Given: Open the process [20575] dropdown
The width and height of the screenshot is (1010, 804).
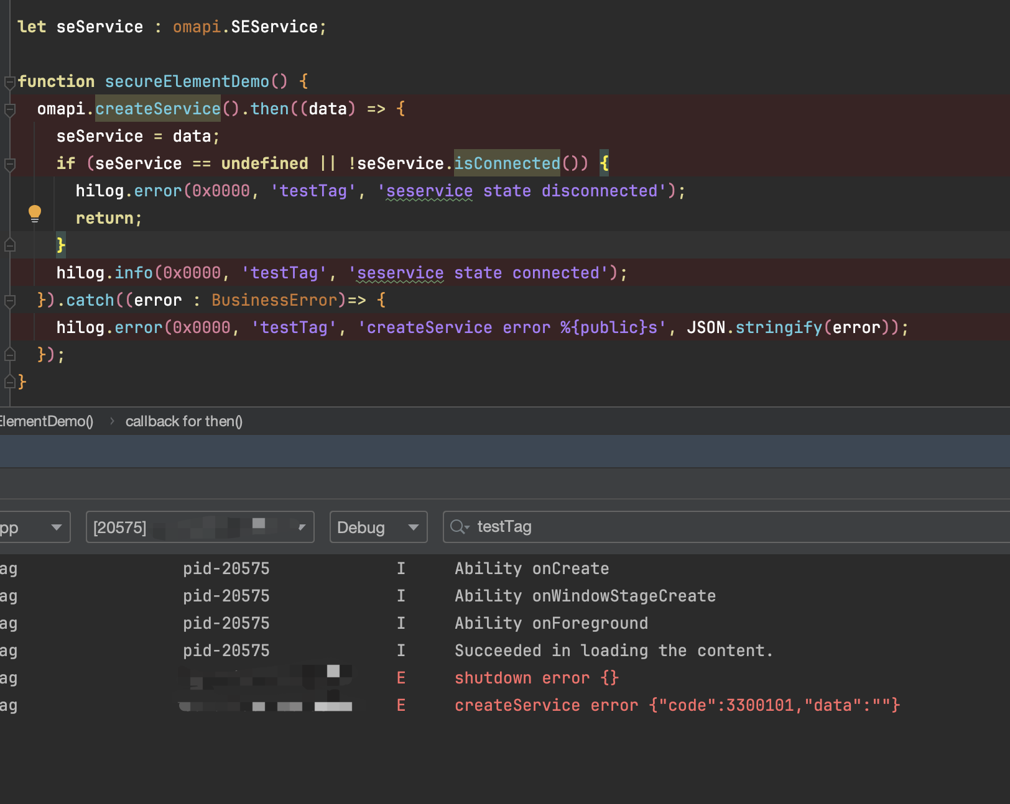Looking at the screenshot, I should (200, 527).
